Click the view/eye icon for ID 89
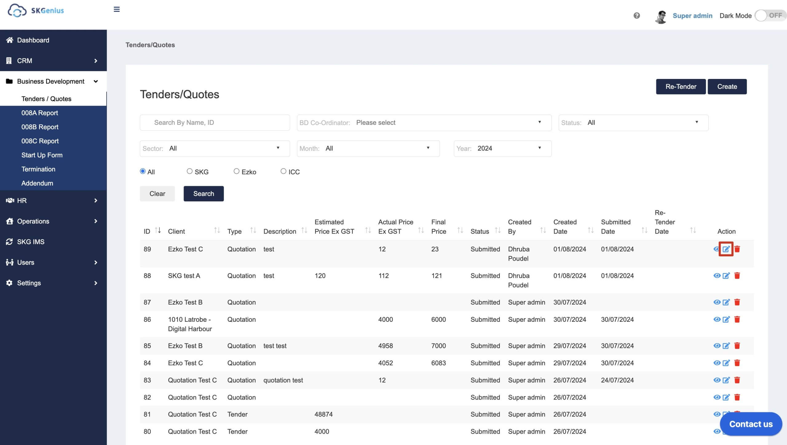This screenshot has height=445, width=787. 716,249
